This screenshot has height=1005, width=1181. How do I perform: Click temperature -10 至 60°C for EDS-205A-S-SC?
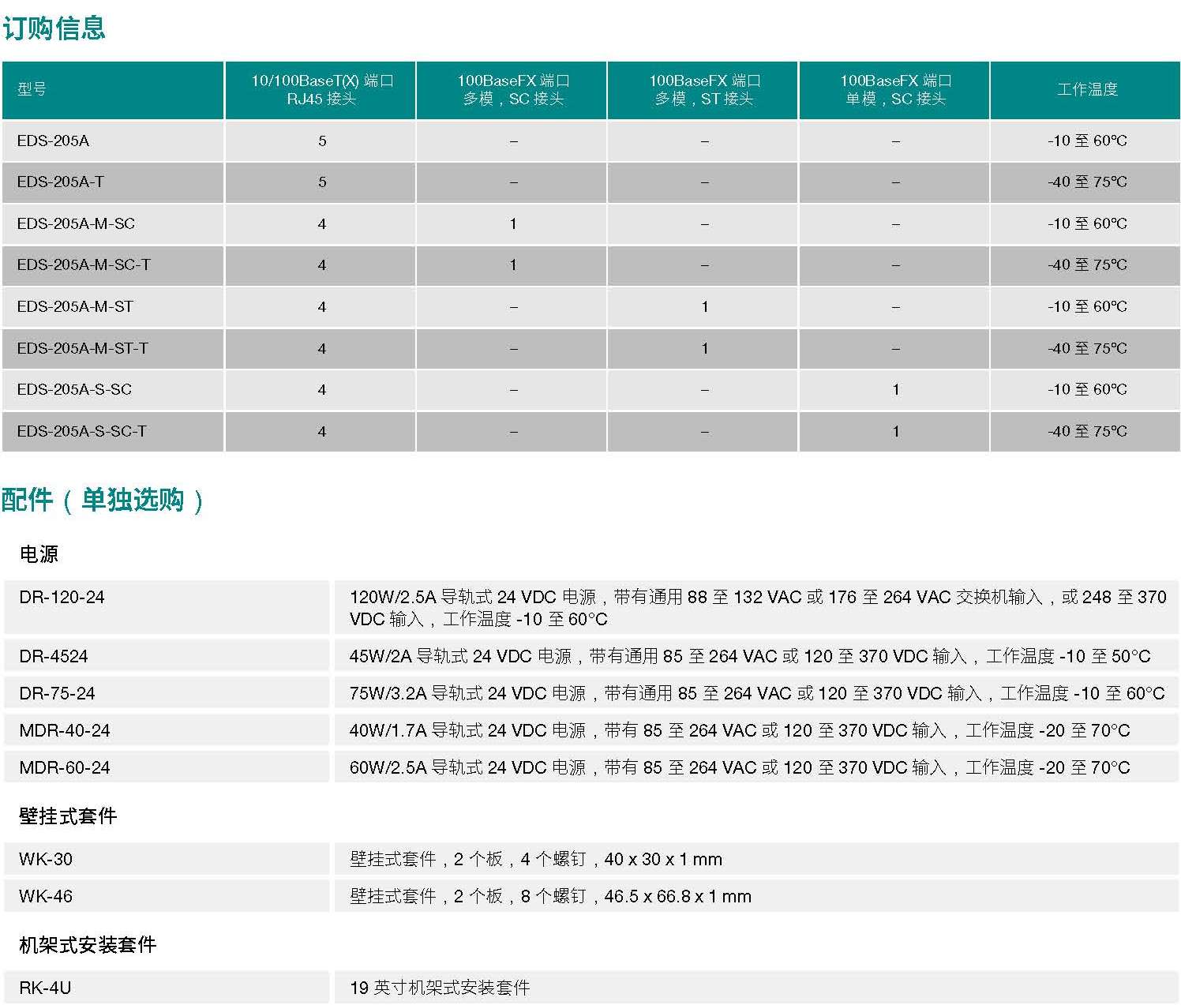click(1087, 389)
